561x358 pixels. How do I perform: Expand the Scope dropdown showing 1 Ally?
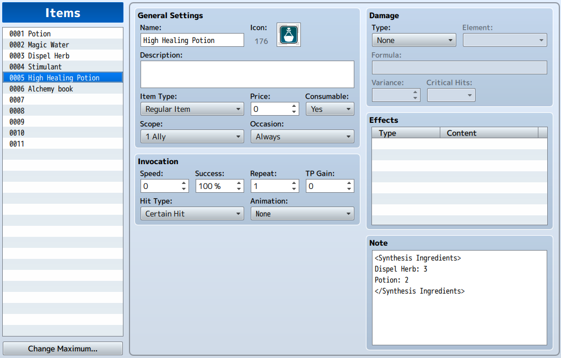192,137
